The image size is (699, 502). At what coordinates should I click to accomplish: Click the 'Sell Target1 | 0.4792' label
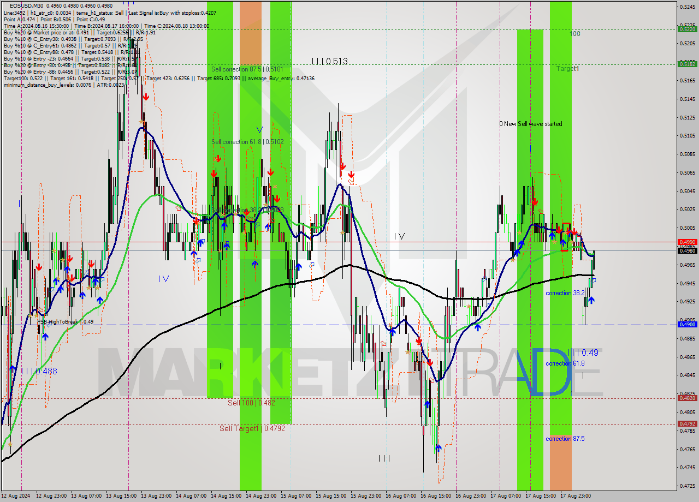tap(252, 428)
